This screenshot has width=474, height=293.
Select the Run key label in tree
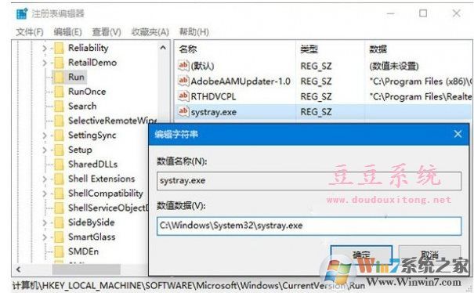(76, 77)
